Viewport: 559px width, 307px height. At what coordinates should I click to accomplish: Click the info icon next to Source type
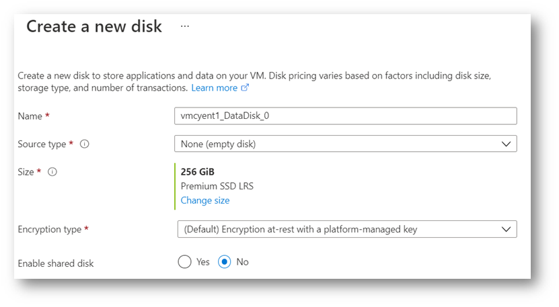(85, 144)
